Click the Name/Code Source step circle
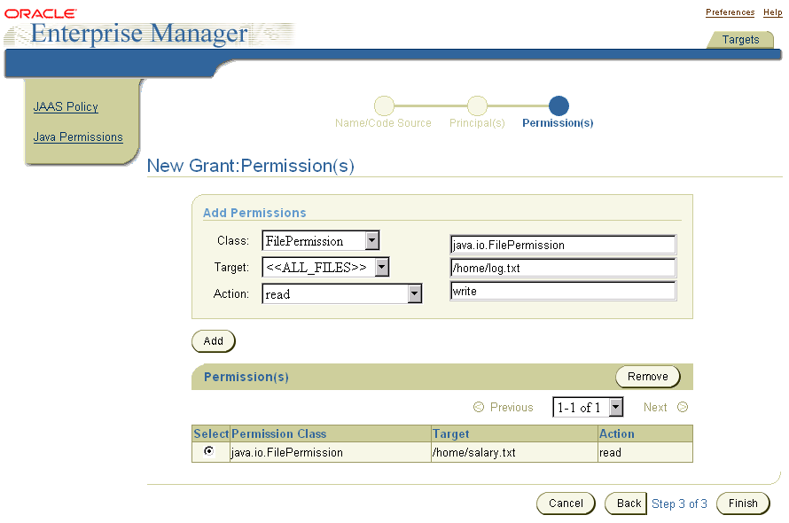 [384, 105]
